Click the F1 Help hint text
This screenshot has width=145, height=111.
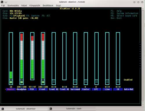pyautogui.click(x=116, y=11)
